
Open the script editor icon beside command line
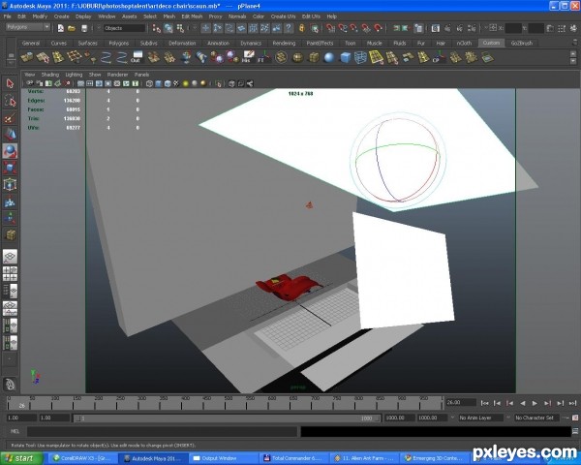575,431
